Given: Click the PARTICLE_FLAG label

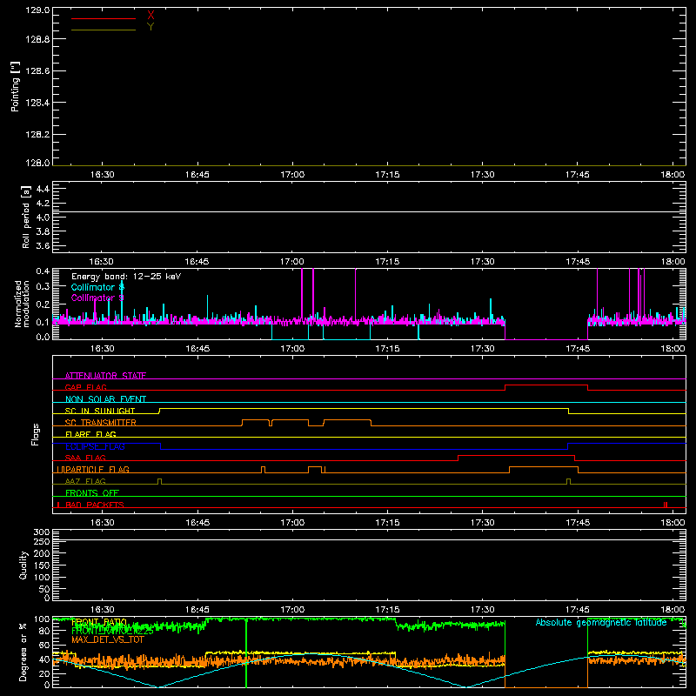Looking at the screenshot, I should (x=97, y=470).
